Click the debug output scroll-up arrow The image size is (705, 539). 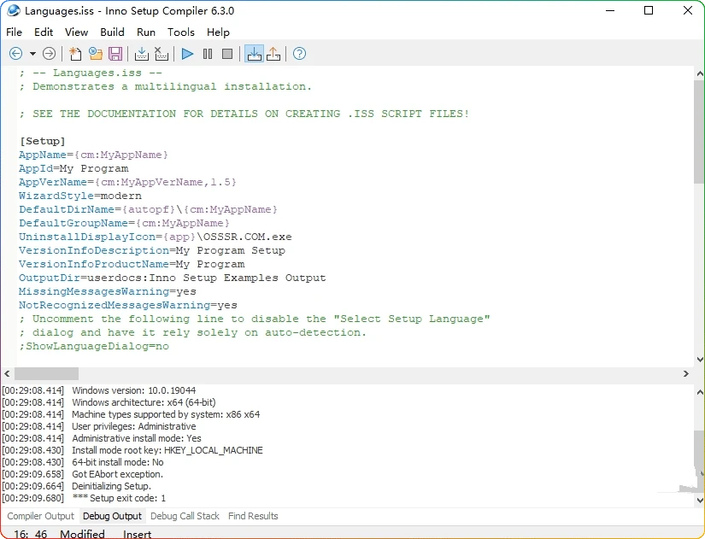tap(700, 392)
